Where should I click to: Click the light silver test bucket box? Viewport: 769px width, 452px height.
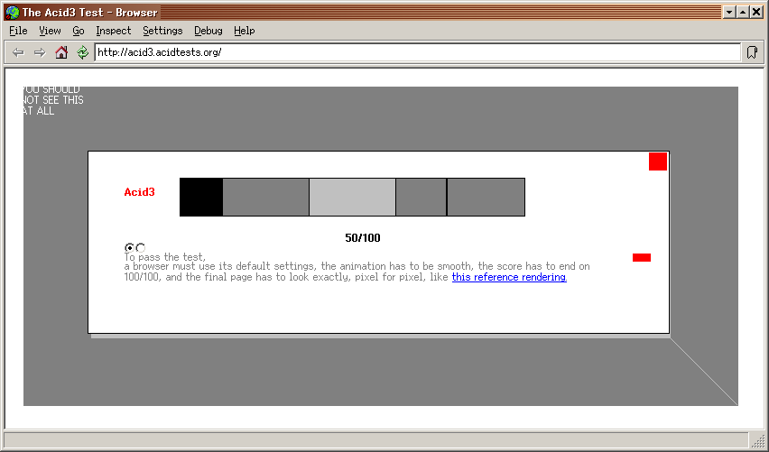pos(352,197)
